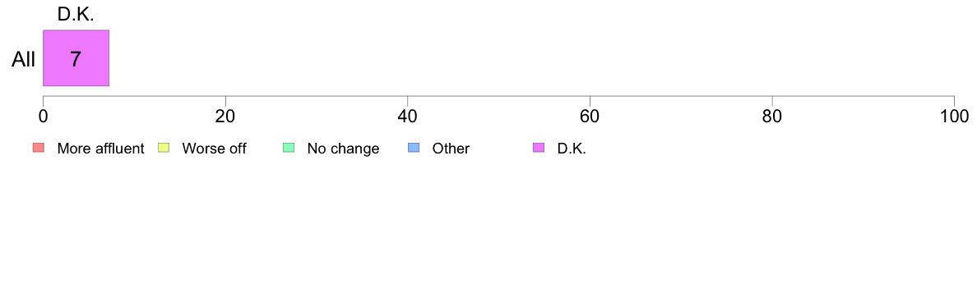The image size is (977, 302).
Task: Click the D.K. heading above the bar
Action: pos(76,16)
